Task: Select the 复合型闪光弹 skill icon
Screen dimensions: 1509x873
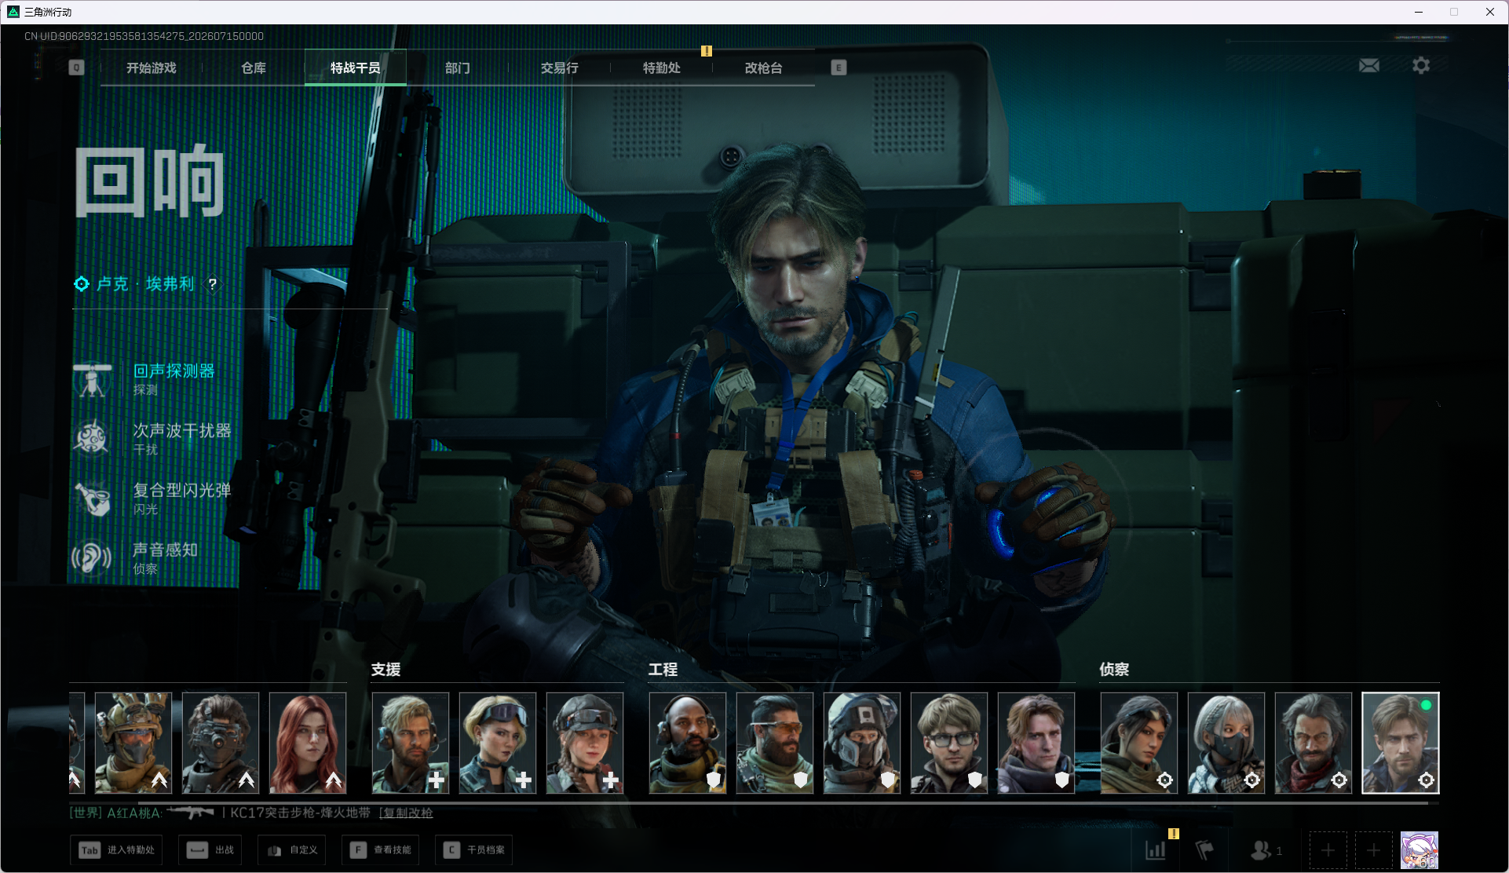Action: [x=93, y=499]
